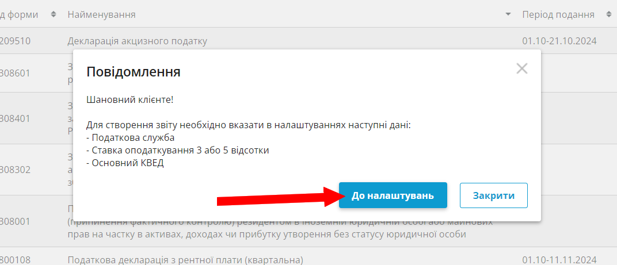The width and height of the screenshot is (617, 265).
Task: Click form code 308302
Action: 15,170
